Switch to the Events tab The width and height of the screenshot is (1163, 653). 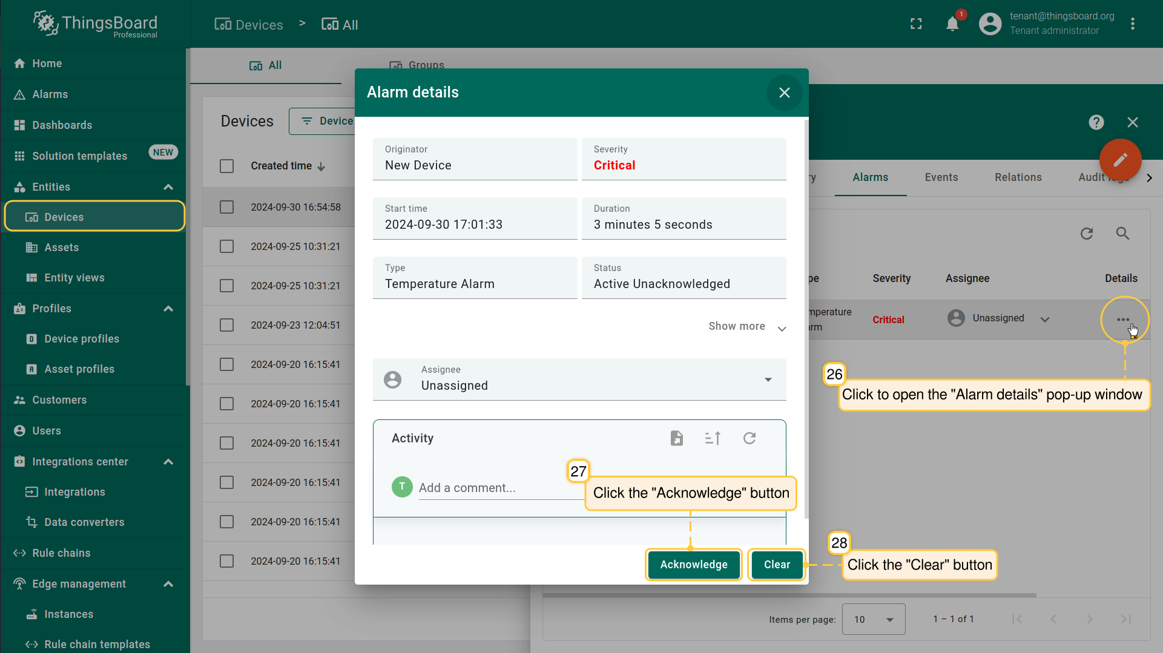(941, 177)
